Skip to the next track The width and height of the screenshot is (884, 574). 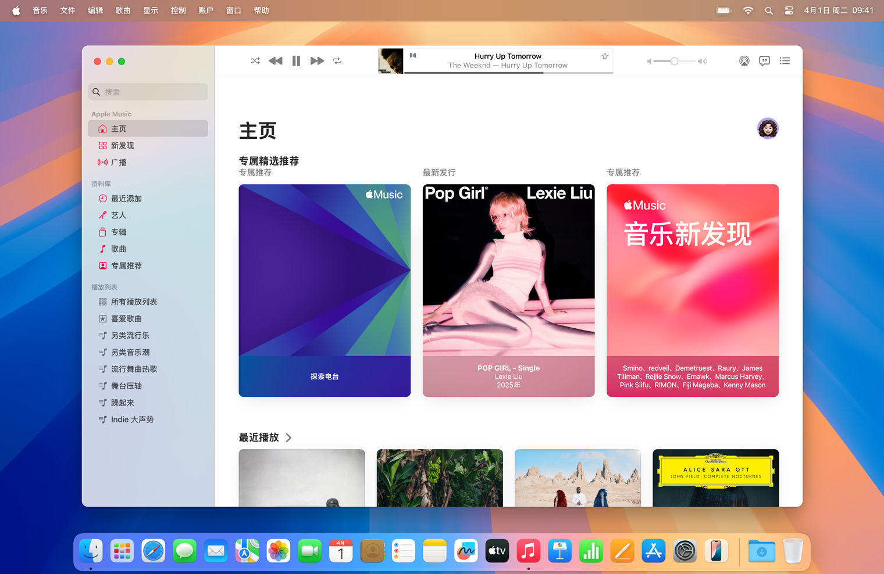pyautogui.click(x=317, y=61)
